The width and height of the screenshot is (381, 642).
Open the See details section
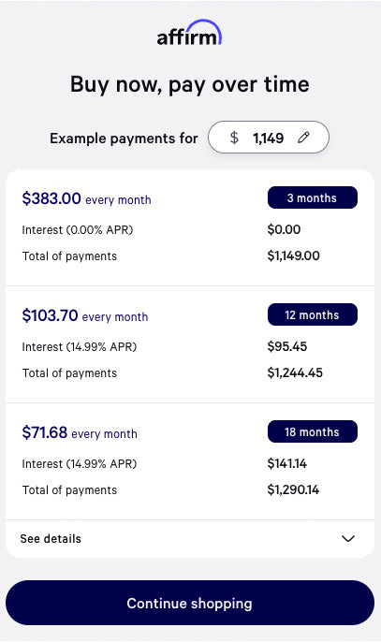pos(190,539)
